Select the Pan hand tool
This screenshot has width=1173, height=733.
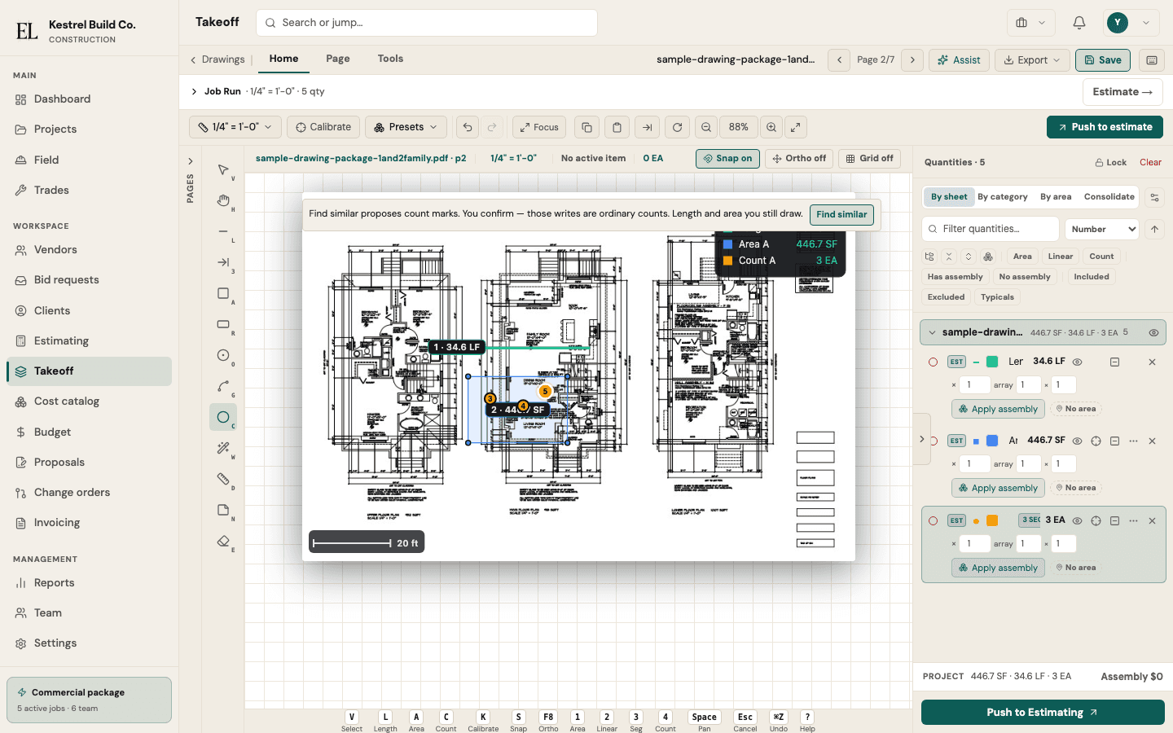[x=223, y=200]
